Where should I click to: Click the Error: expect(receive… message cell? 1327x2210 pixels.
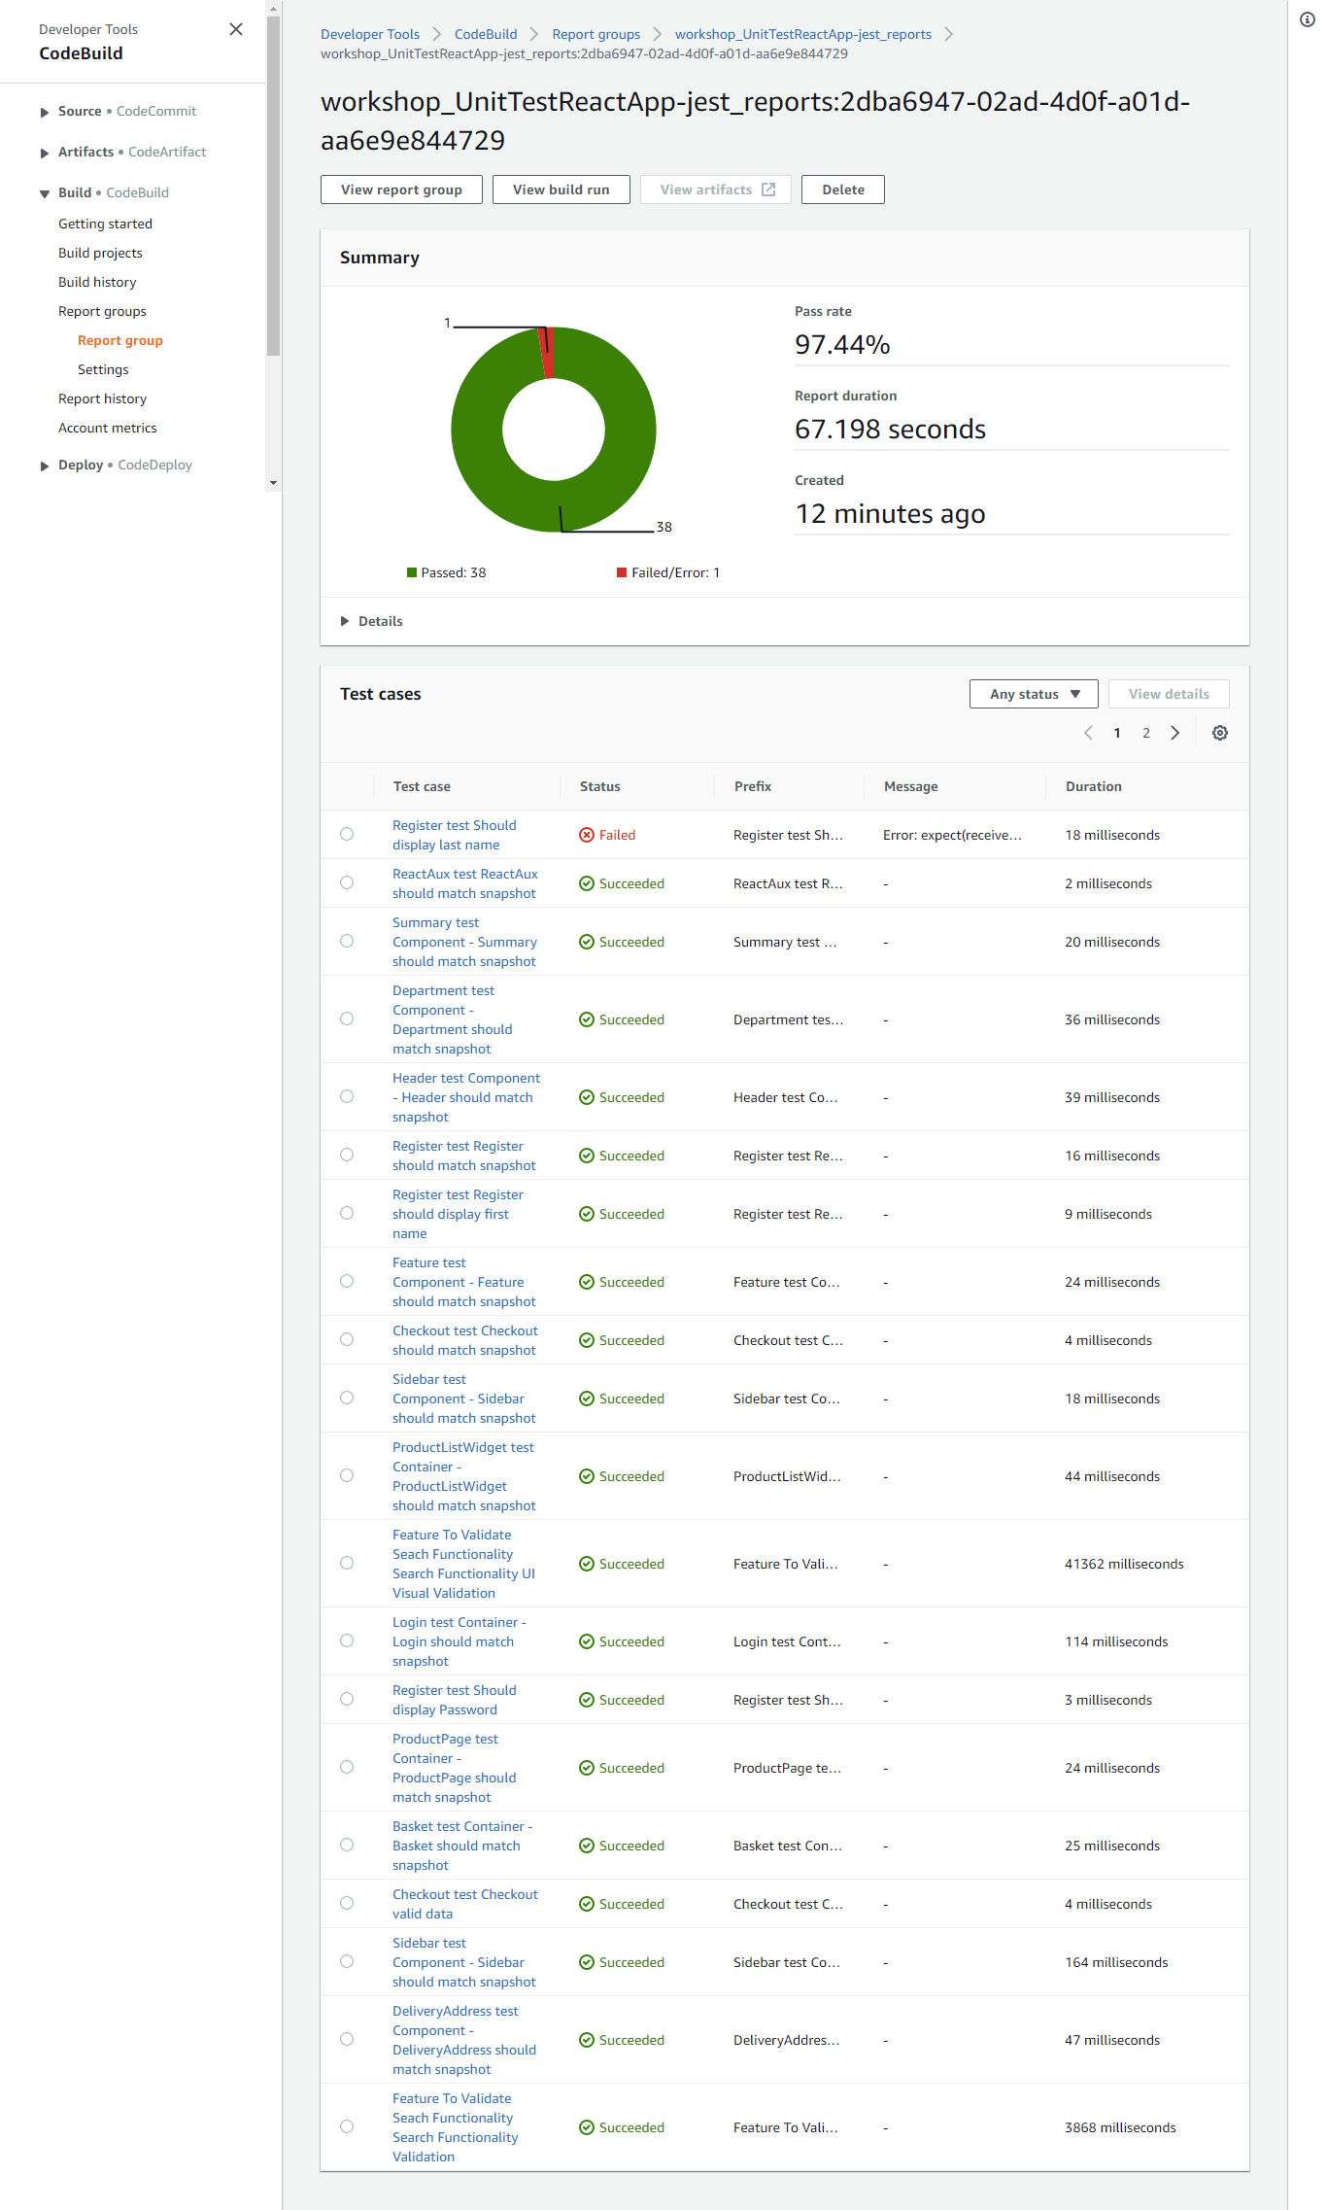point(952,835)
